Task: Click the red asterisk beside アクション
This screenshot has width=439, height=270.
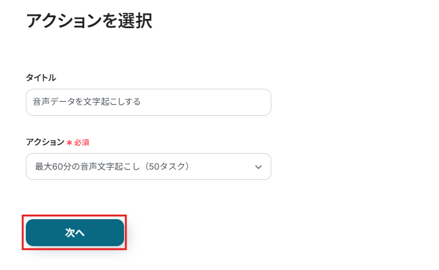Action: (69, 142)
